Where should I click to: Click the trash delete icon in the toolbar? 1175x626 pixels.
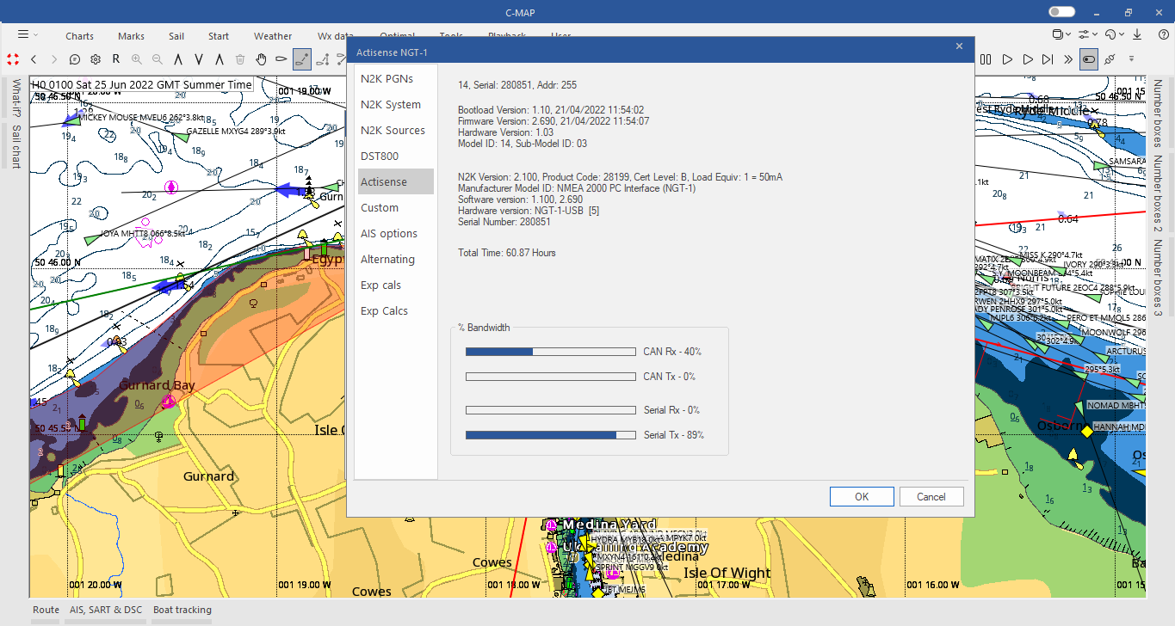click(x=240, y=59)
